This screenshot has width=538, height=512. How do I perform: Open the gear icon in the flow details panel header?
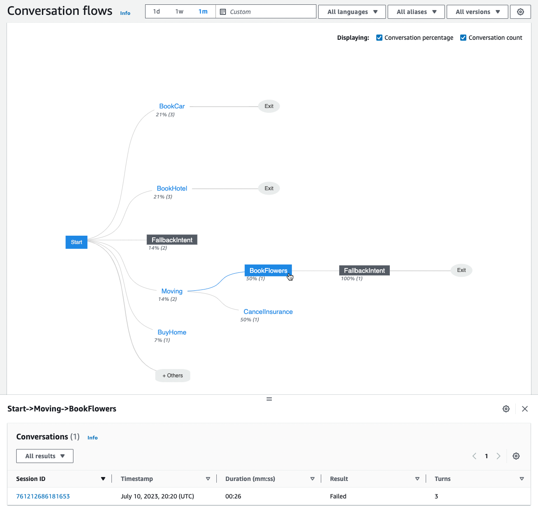point(506,409)
